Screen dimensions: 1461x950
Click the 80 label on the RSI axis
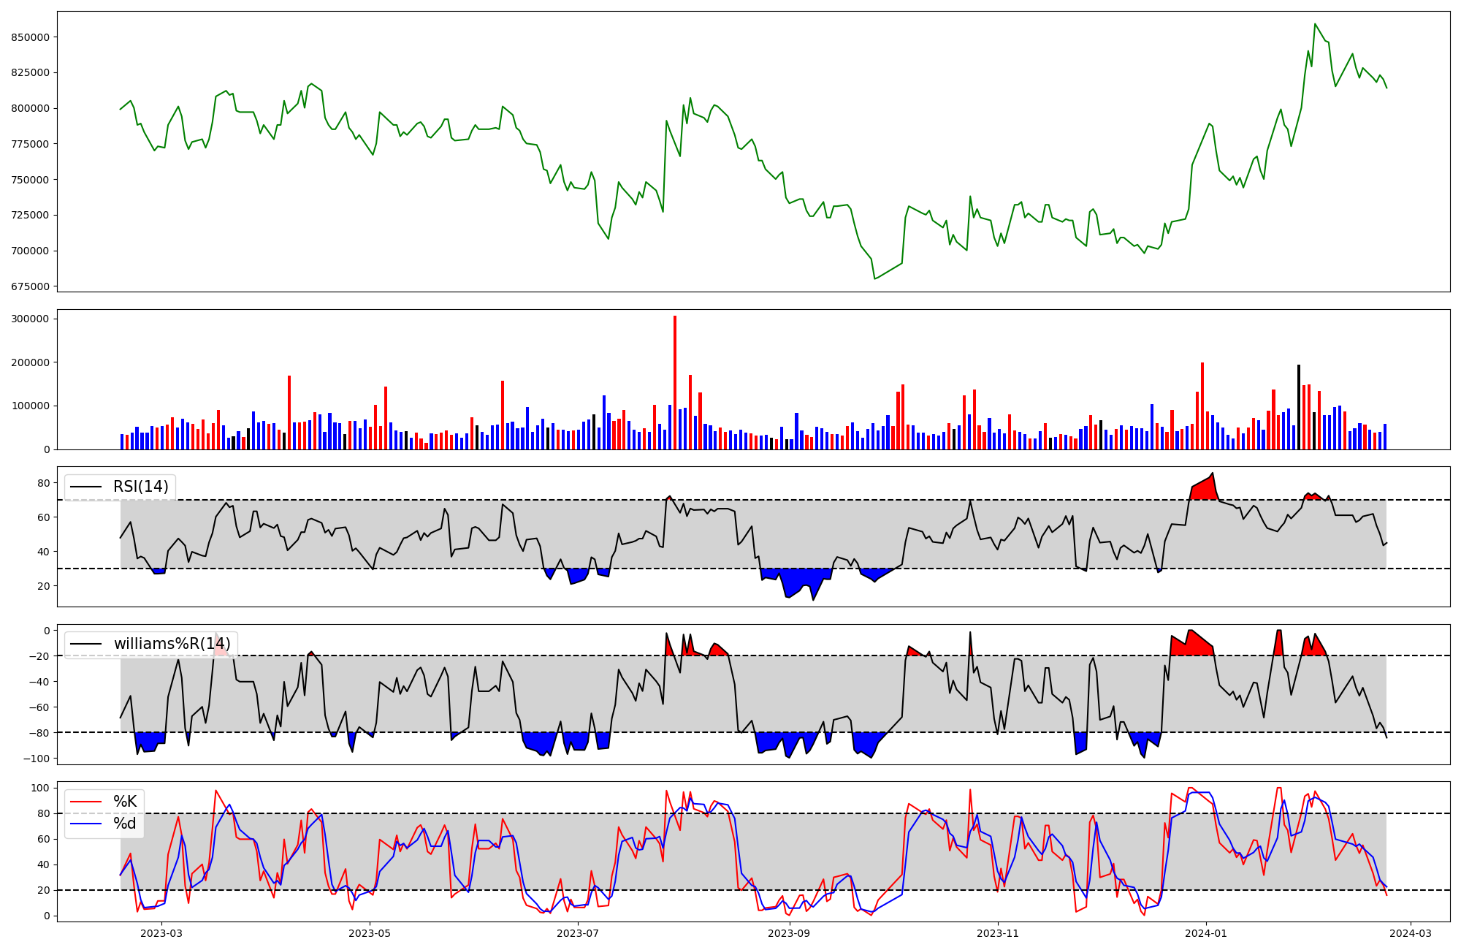pyautogui.click(x=43, y=483)
